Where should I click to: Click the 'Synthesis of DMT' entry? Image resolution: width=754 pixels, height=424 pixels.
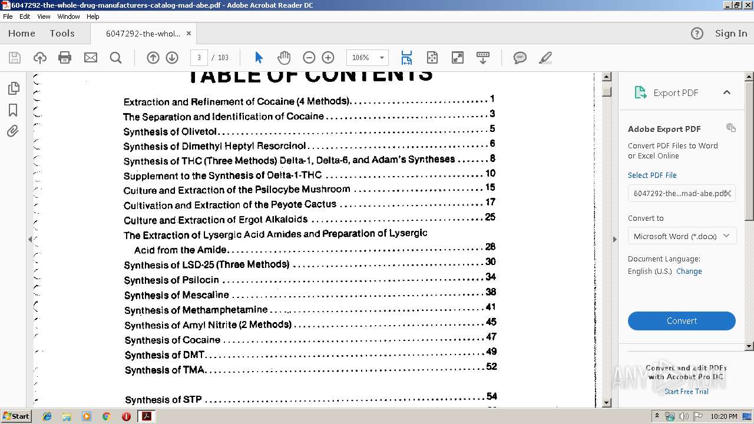164,355
